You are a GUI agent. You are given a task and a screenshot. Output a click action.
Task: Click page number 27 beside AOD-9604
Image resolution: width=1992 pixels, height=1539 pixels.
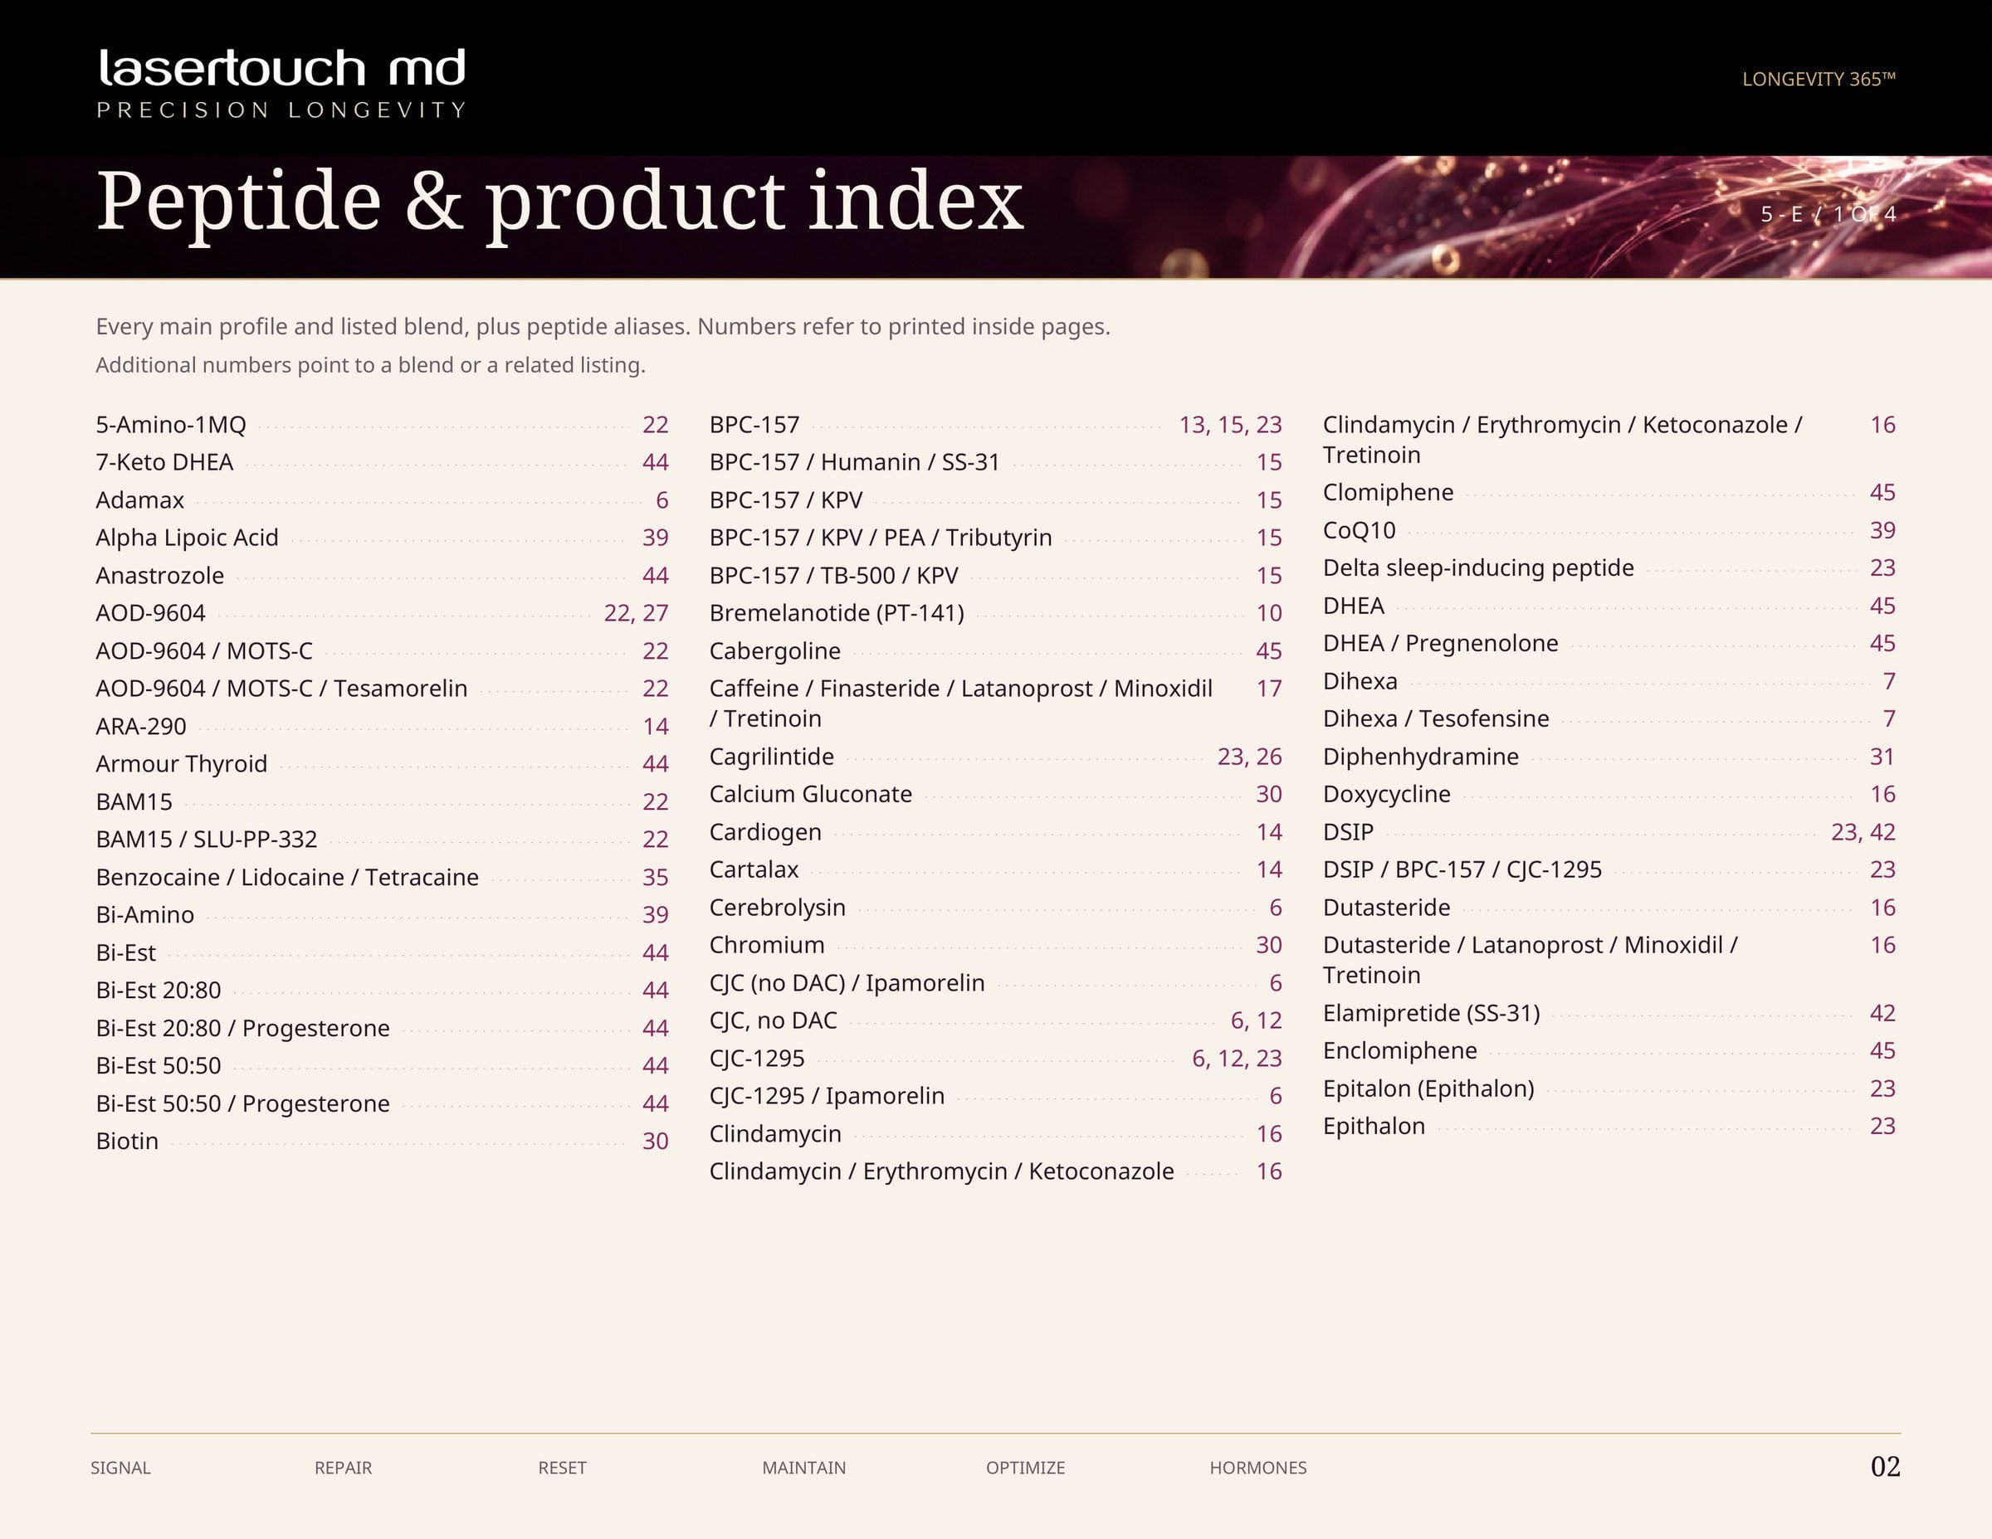pyautogui.click(x=656, y=612)
